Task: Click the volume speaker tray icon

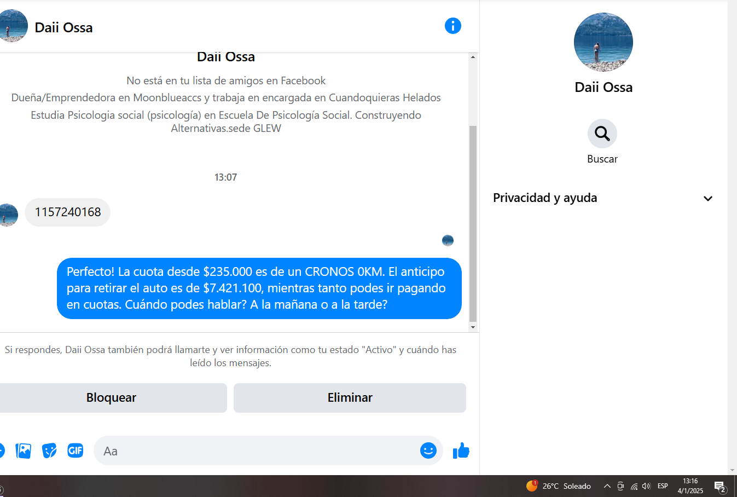Action: pos(646,486)
